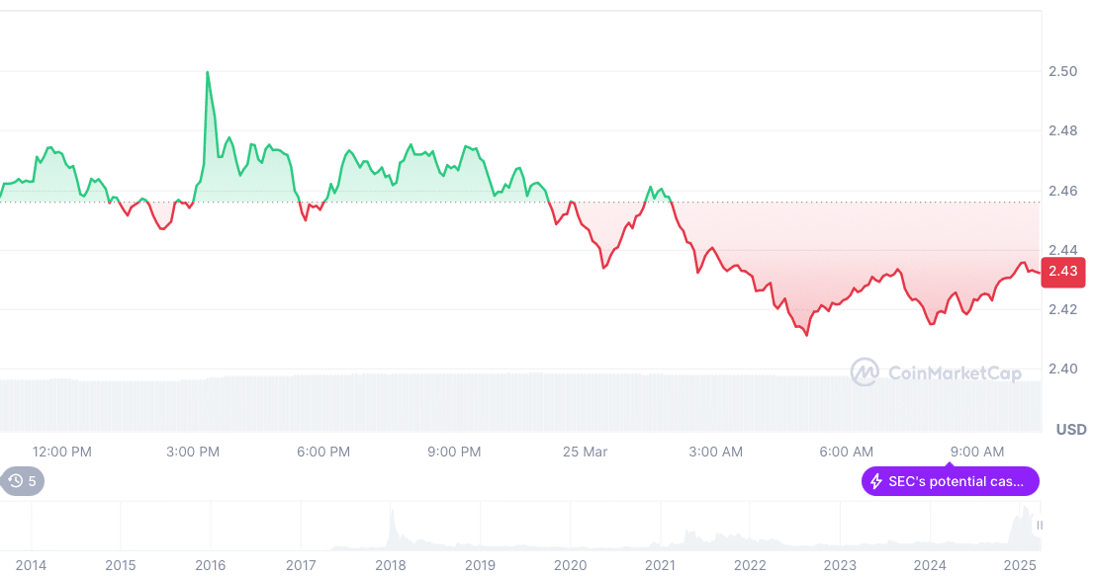1094x578 pixels.
Task: Click the green price peak near 2.50
Action: point(208,74)
